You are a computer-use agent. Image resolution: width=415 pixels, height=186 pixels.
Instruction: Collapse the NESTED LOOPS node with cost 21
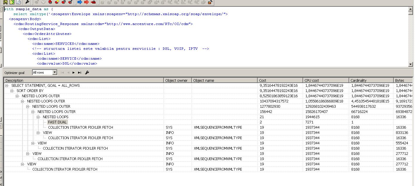click(38, 117)
